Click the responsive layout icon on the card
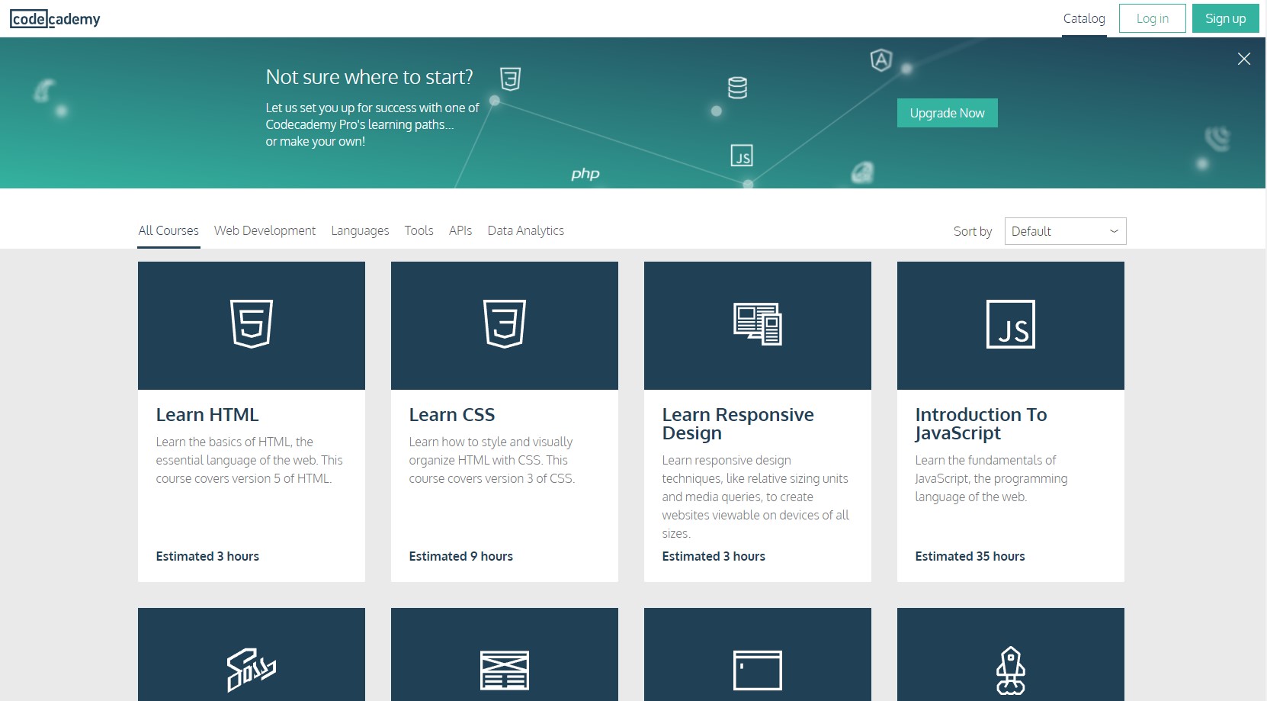The height and width of the screenshot is (701, 1267). [758, 324]
